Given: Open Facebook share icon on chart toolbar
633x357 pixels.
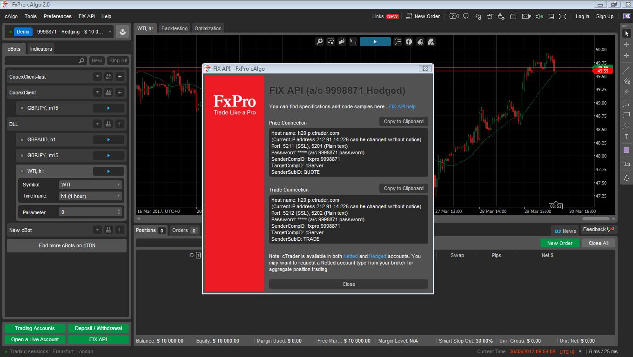Looking at the screenshot, I should pyautogui.click(x=409, y=42).
